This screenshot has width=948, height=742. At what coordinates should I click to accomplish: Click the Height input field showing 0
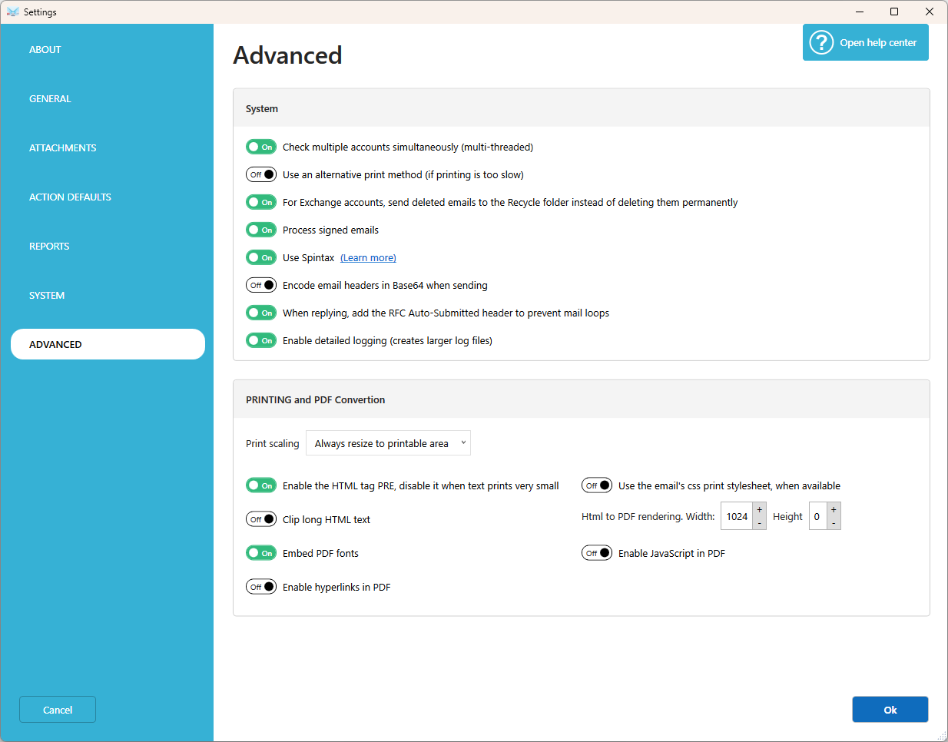817,516
